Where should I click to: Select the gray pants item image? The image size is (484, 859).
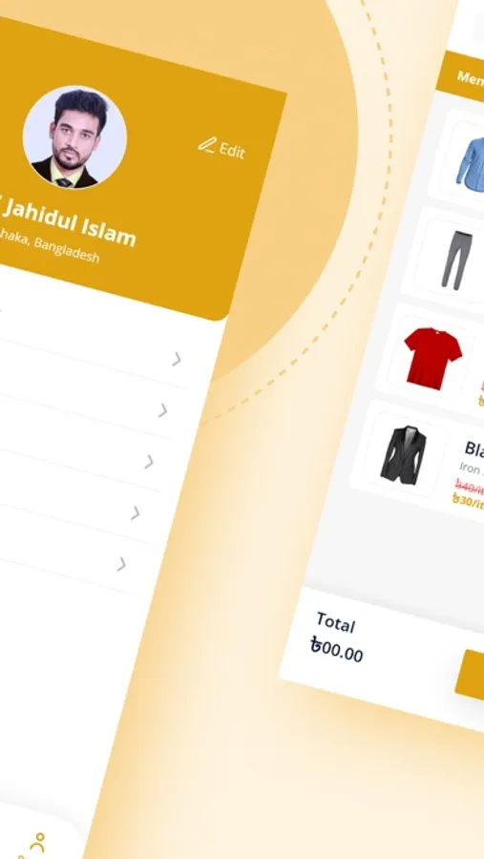pos(456,261)
